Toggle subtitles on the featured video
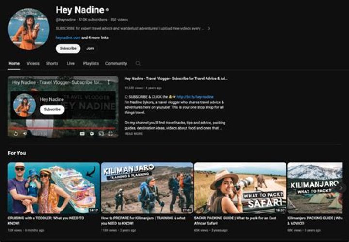 click(82, 133)
